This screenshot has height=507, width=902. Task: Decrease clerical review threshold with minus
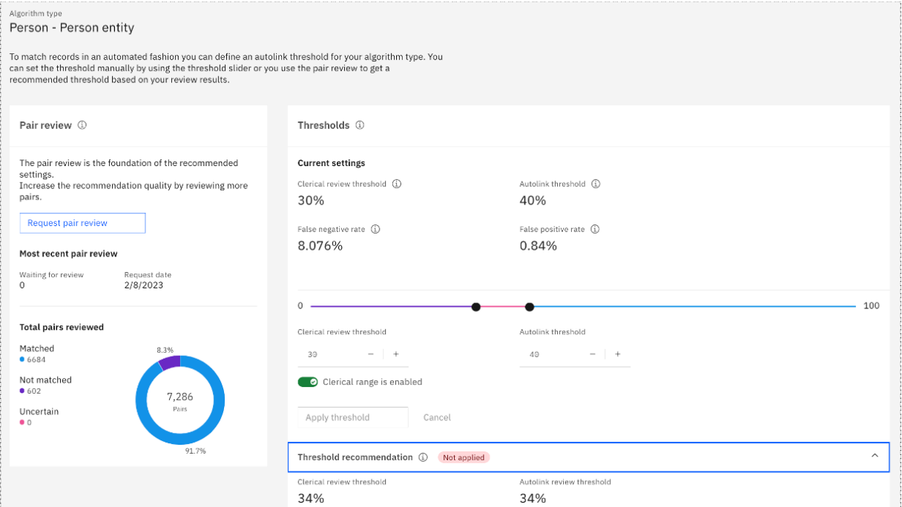click(371, 354)
